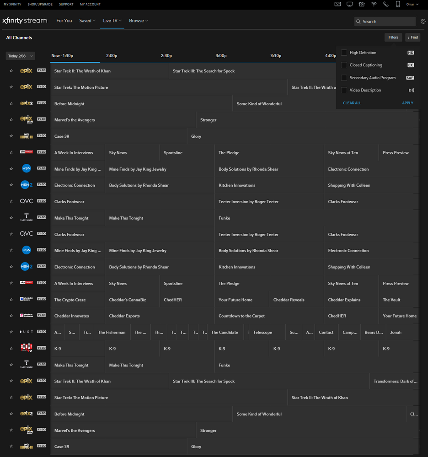Viewport: 428px width, 457px height.
Task: Switch to the For You tab
Action: [x=64, y=21]
